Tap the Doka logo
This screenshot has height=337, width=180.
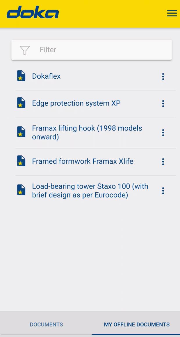(33, 13)
